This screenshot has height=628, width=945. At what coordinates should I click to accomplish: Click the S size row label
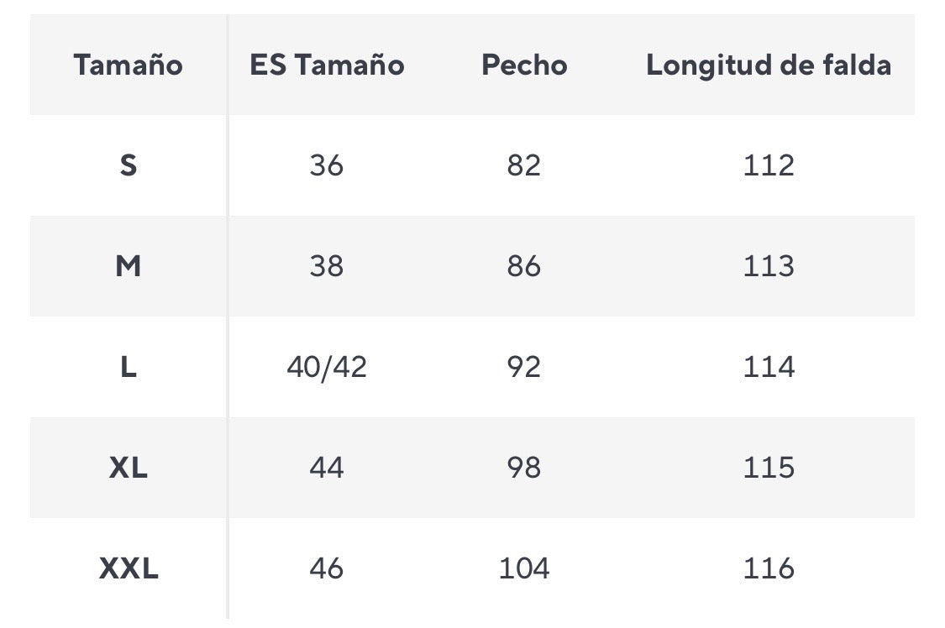tap(128, 165)
